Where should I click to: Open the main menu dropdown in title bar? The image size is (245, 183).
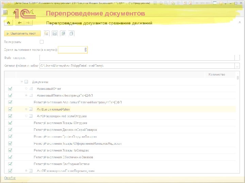pos(9,3)
